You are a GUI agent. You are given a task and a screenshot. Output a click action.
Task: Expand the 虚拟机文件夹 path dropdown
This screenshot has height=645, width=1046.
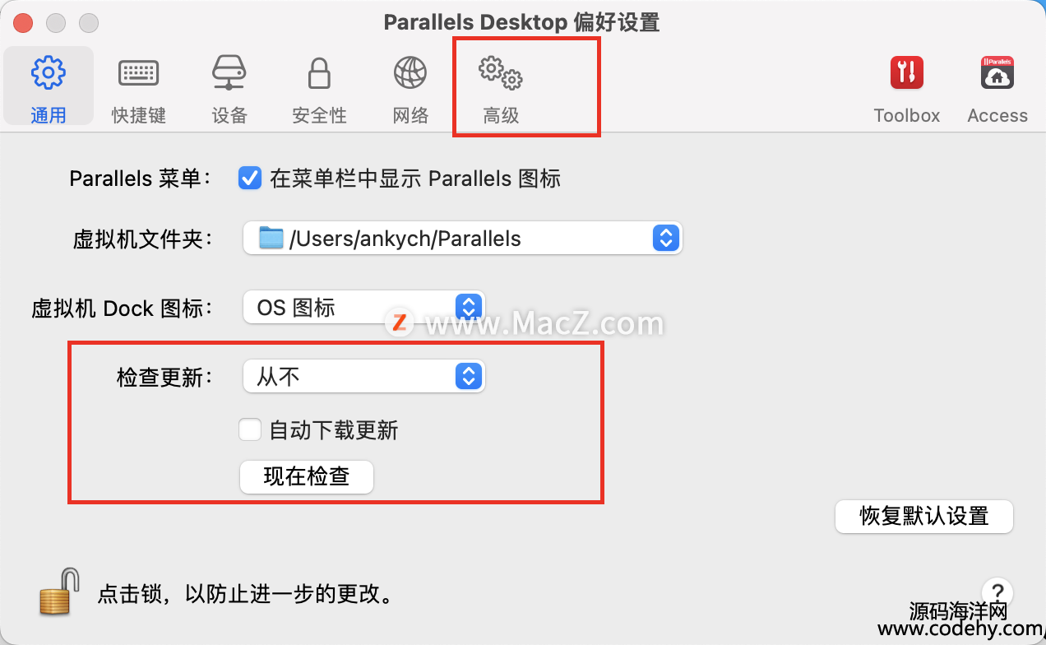pyautogui.click(x=463, y=239)
